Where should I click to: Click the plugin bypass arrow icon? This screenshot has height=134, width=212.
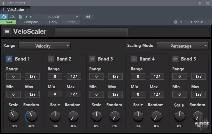(88, 17)
